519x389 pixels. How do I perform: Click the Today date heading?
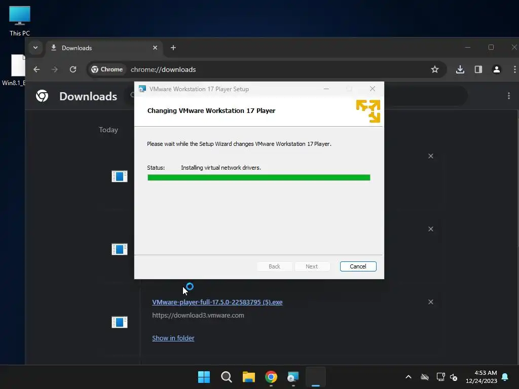pyautogui.click(x=108, y=130)
